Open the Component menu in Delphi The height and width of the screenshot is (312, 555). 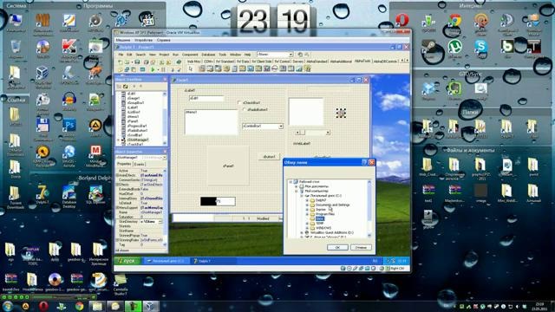point(190,55)
